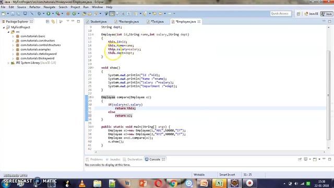Click the Open Task toolbar icon

(x=90, y=14)
